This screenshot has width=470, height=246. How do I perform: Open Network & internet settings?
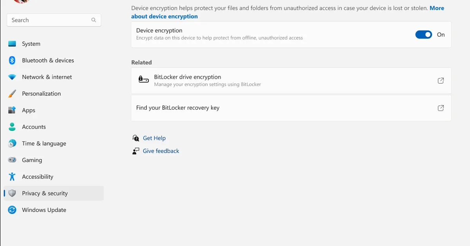coord(54,77)
